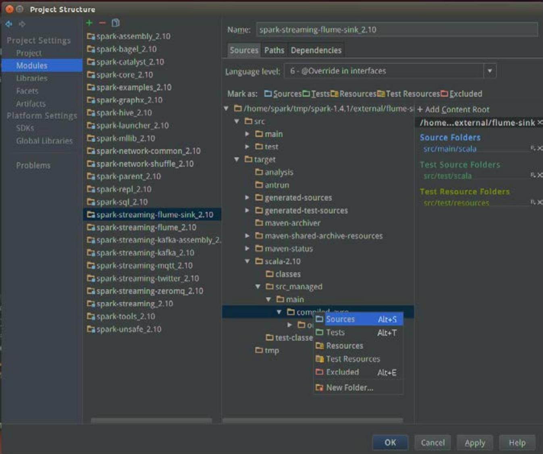Click the Apply button
Screen dimensions: 543x454
pos(475,443)
